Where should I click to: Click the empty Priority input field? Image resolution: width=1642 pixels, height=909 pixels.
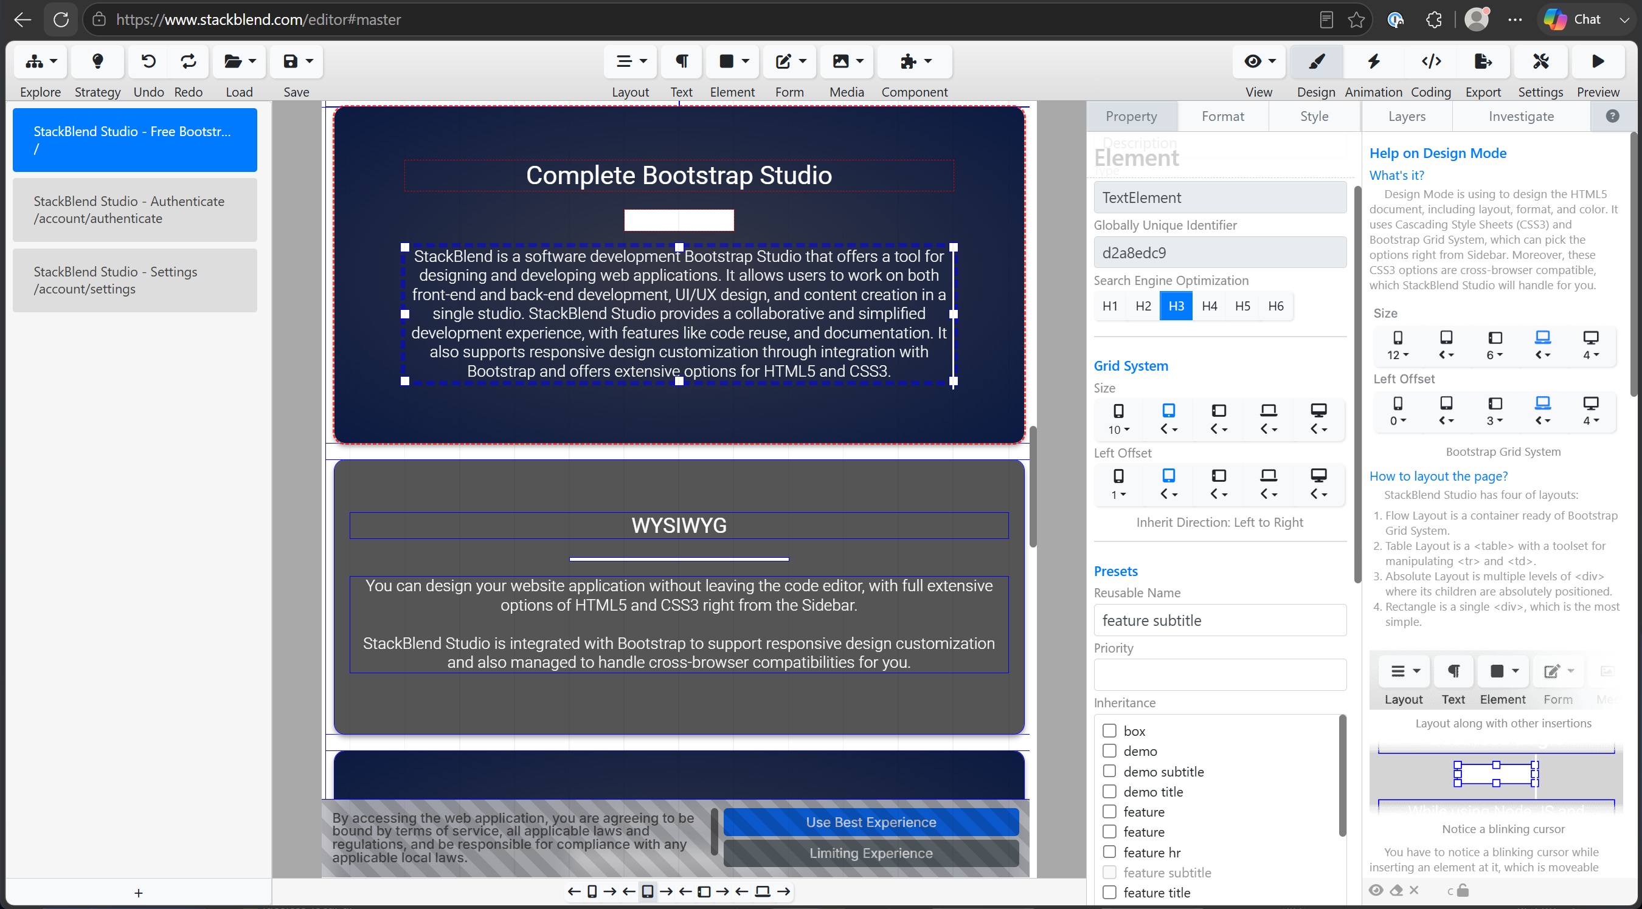[x=1220, y=674]
